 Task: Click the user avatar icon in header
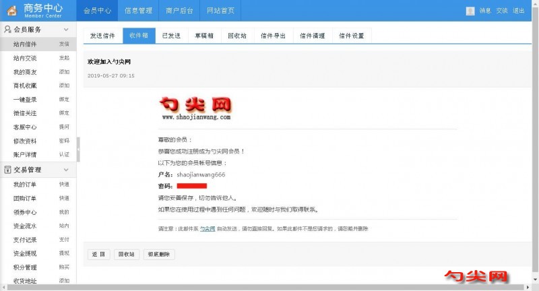click(x=470, y=11)
